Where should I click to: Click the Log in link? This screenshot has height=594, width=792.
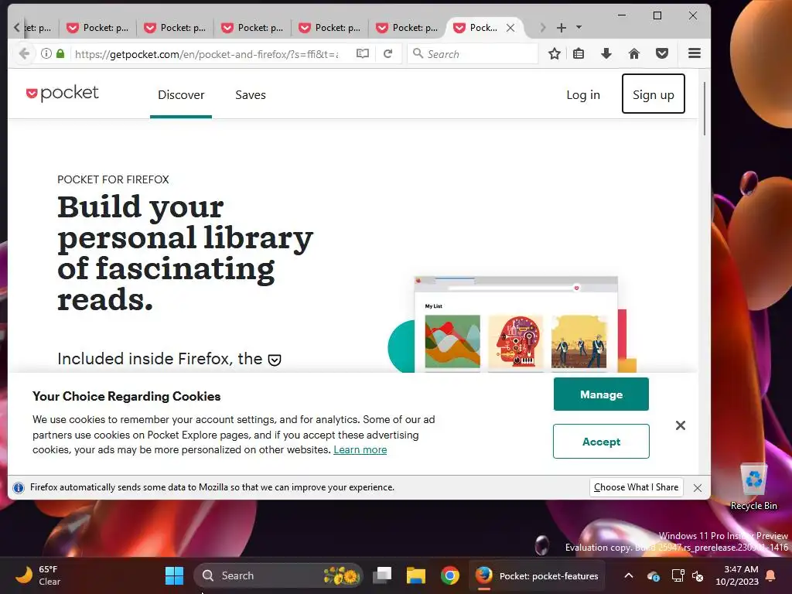coord(583,95)
